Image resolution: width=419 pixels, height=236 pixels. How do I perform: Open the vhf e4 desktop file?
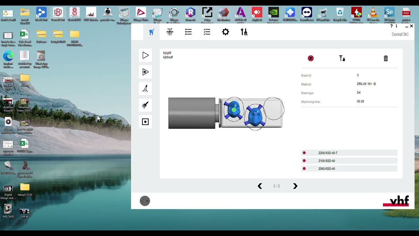pyautogui.click(x=25, y=212)
